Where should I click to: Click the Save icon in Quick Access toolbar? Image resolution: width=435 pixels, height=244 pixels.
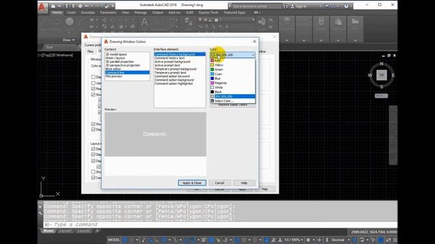click(x=67, y=6)
